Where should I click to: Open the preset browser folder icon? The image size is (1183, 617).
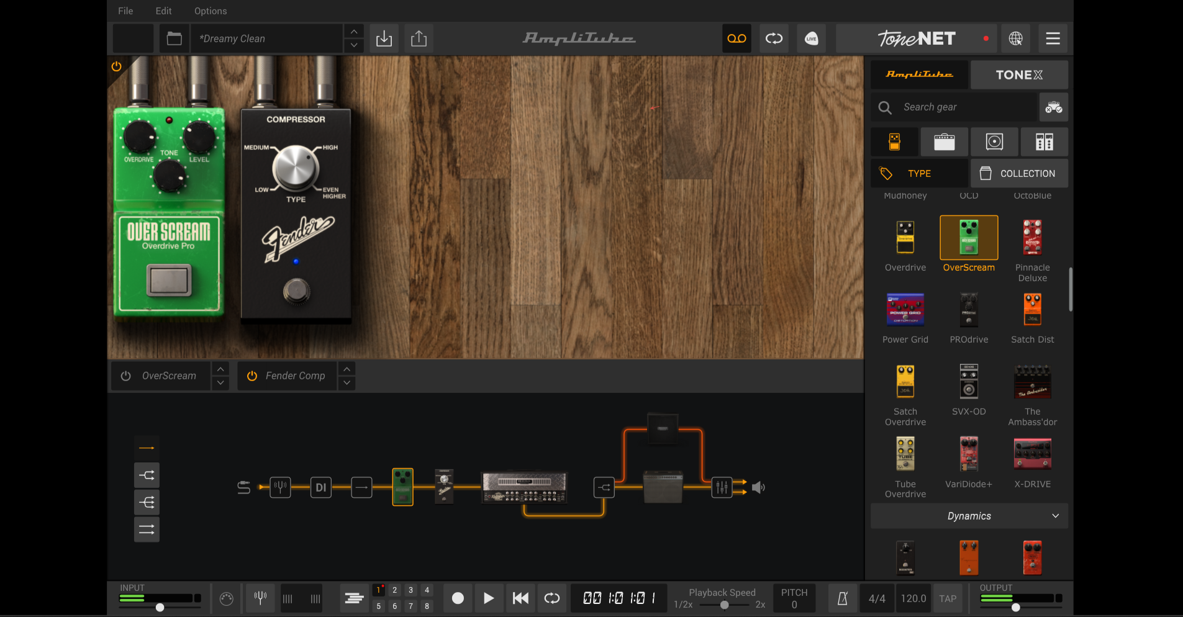click(175, 38)
